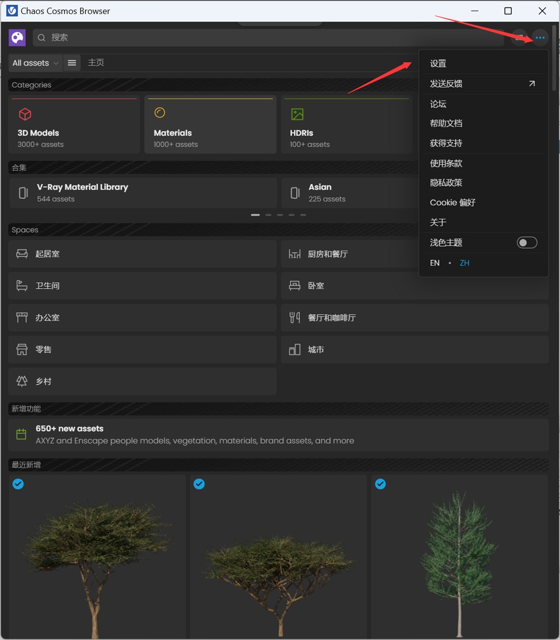560x640 pixels.
Task: Select the ZH language option
Action: tap(465, 263)
